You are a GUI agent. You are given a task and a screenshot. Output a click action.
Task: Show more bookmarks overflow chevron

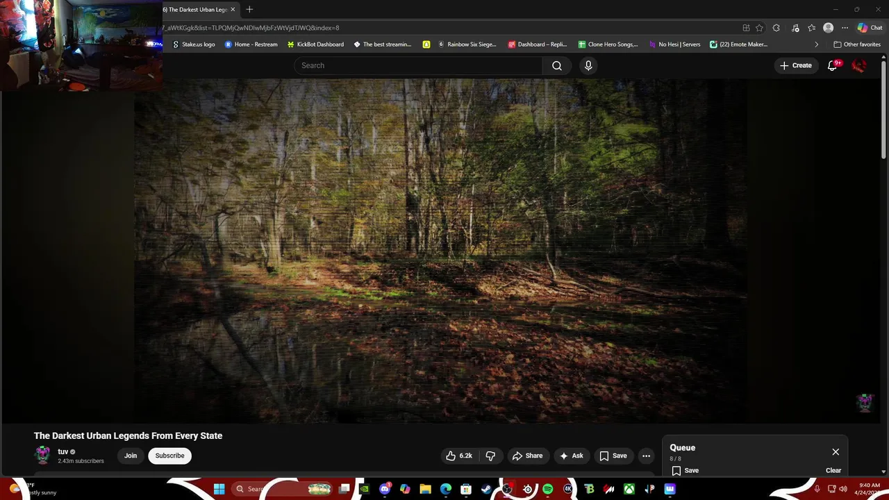pos(816,44)
